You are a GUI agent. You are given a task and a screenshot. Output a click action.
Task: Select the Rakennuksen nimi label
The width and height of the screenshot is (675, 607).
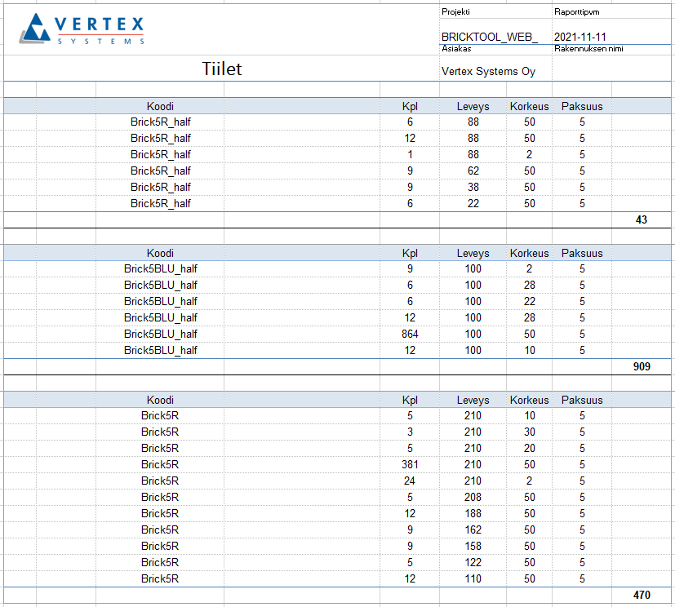point(588,49)
